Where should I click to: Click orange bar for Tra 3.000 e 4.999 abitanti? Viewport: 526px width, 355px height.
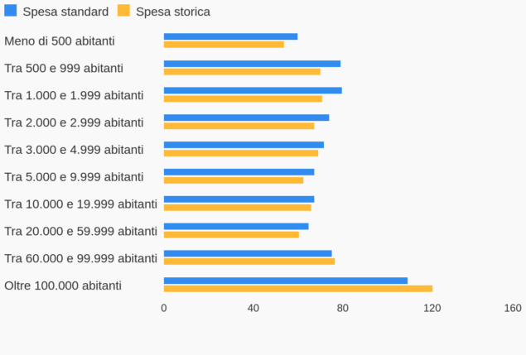241,153
